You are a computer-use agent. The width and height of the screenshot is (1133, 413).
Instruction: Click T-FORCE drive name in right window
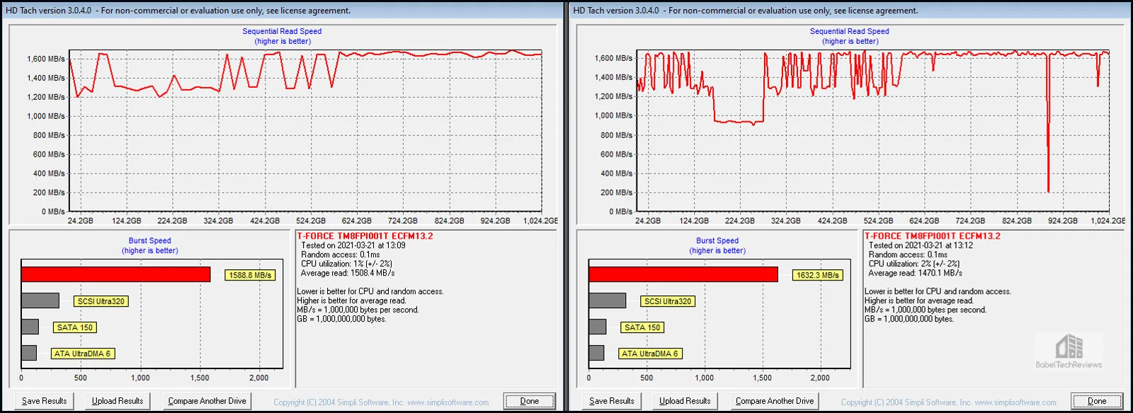[933, 236]
